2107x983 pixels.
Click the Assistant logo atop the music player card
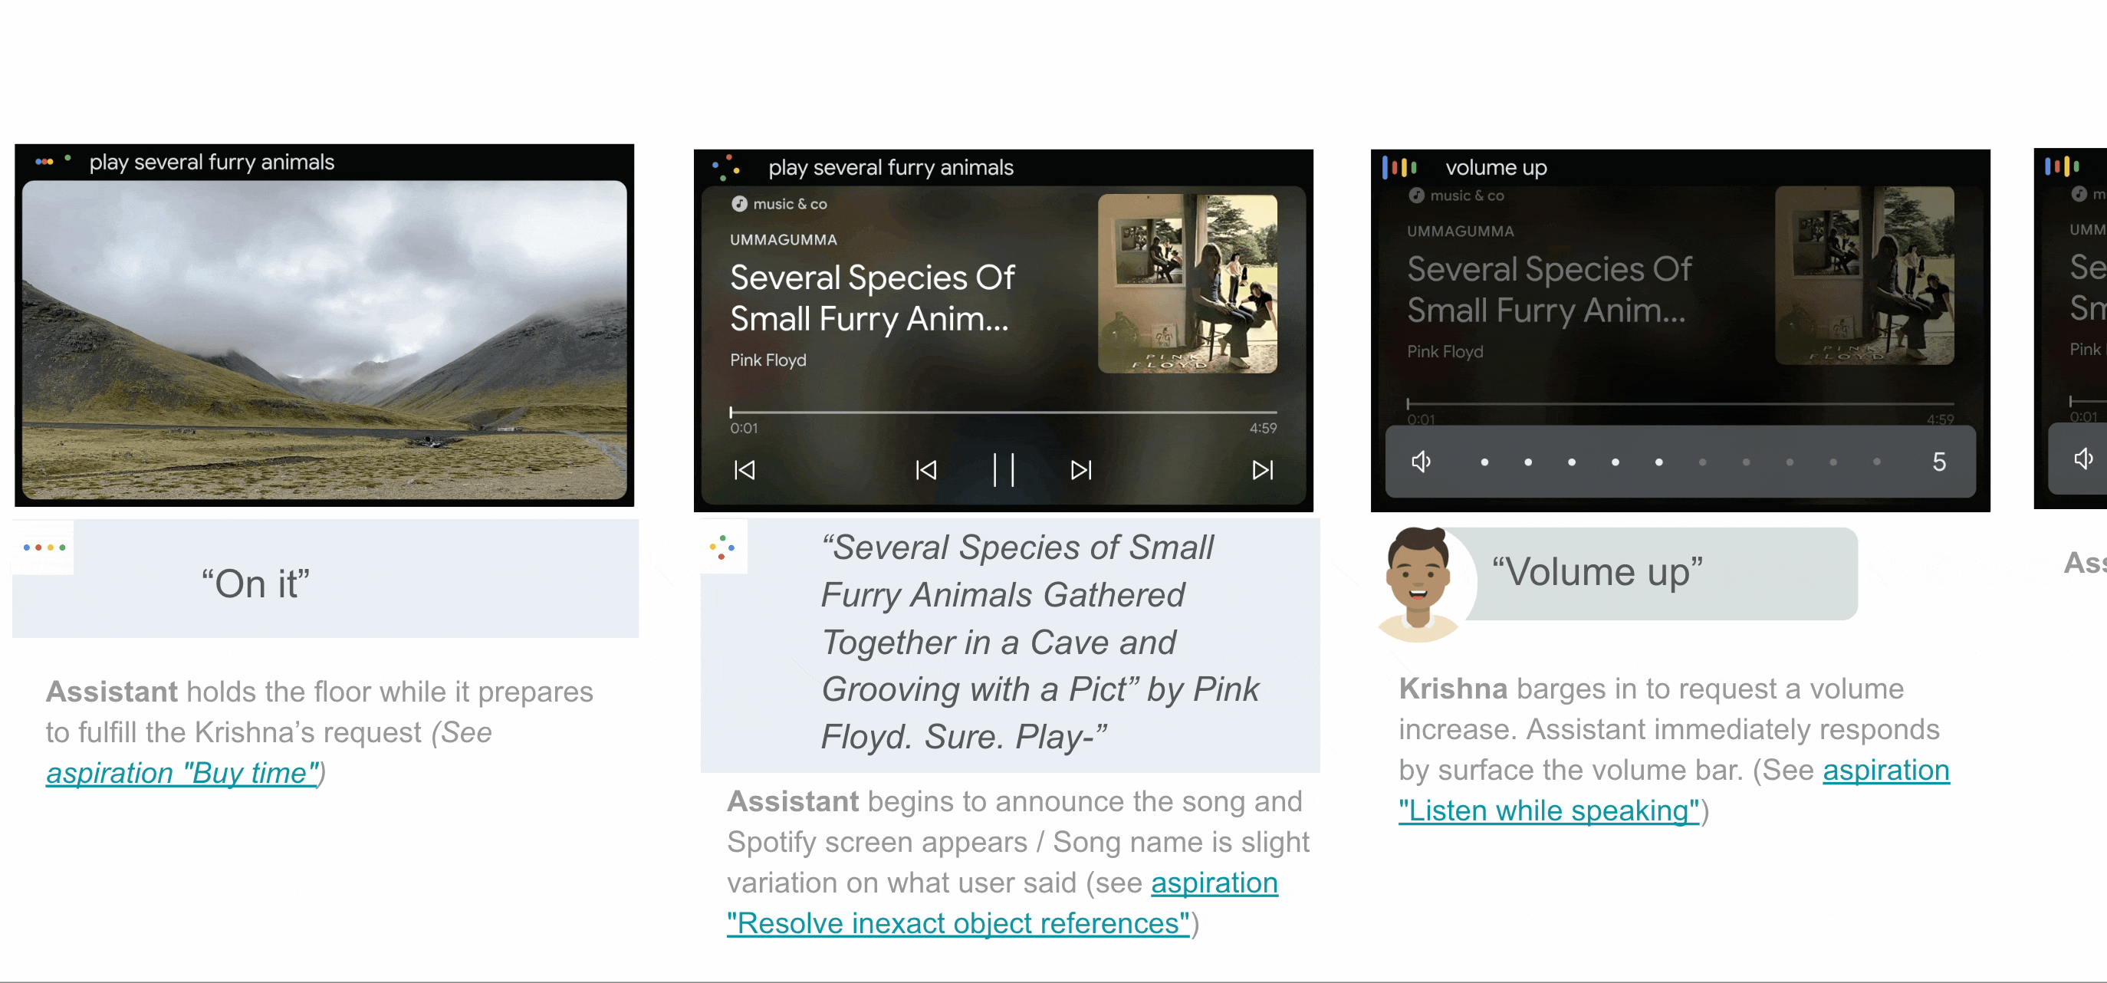(x=725, y=168)
